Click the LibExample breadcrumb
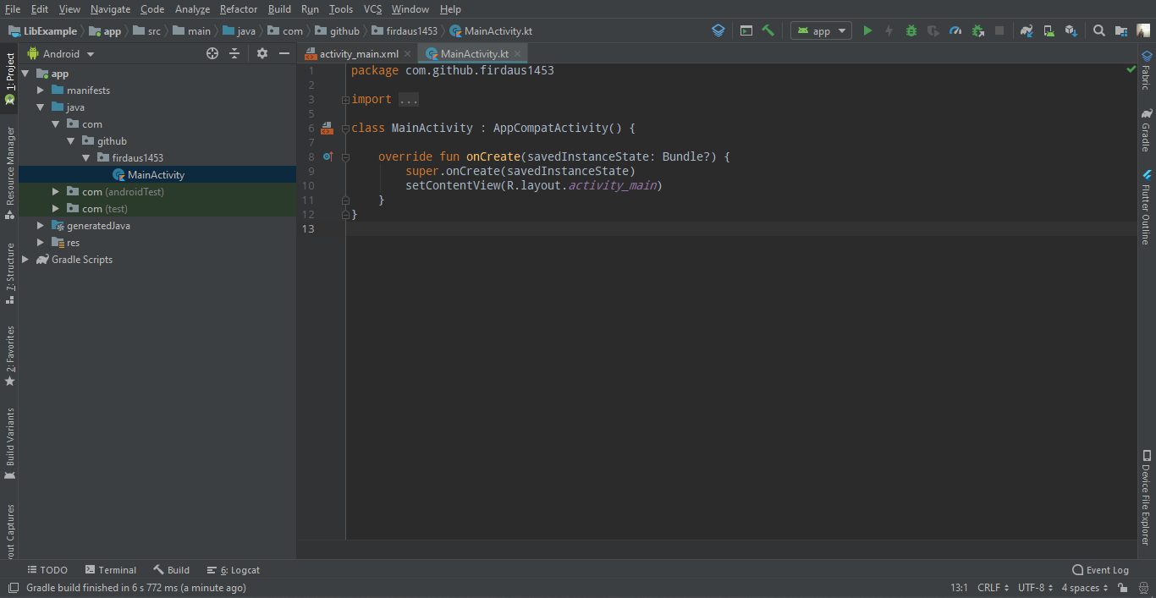This screenshot has height=598, width=1156. click(x=43, y=31)
